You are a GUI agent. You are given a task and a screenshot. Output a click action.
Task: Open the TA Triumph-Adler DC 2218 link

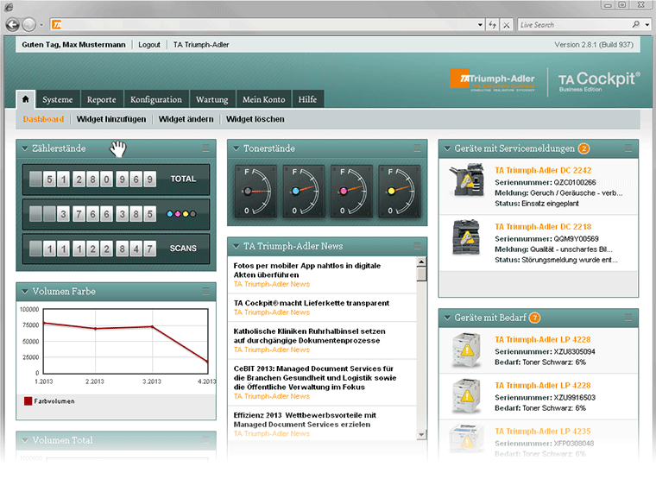[x=543, y=227]
